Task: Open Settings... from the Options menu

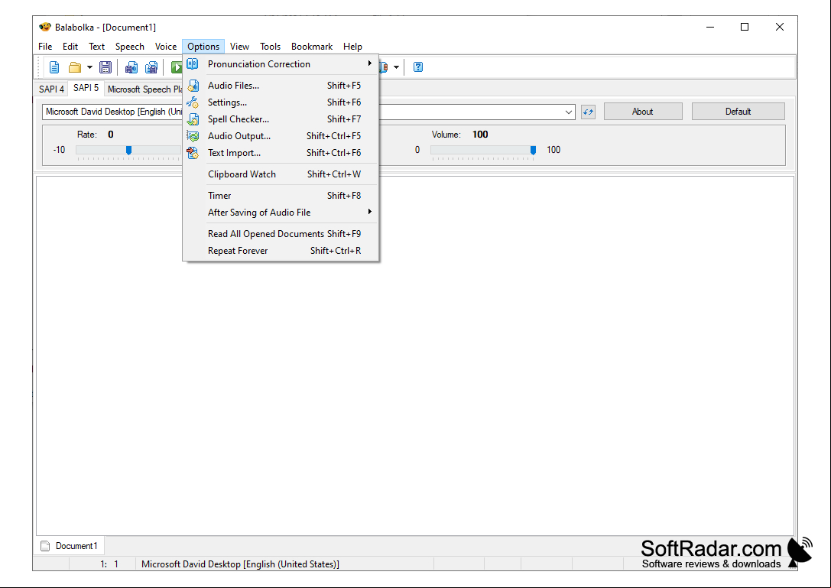Action: point(281,102)
